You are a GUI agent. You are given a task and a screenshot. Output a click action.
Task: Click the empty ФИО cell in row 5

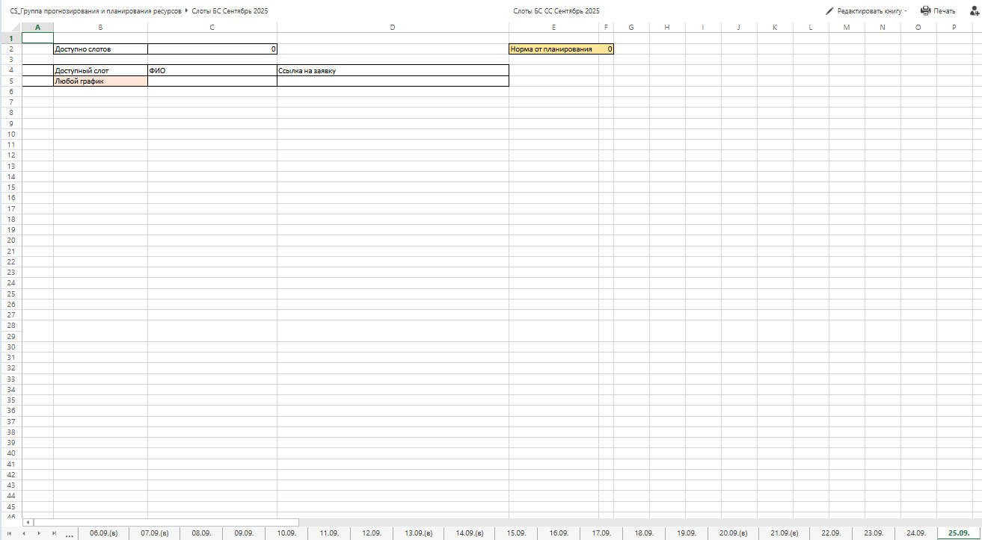[212, 81]
